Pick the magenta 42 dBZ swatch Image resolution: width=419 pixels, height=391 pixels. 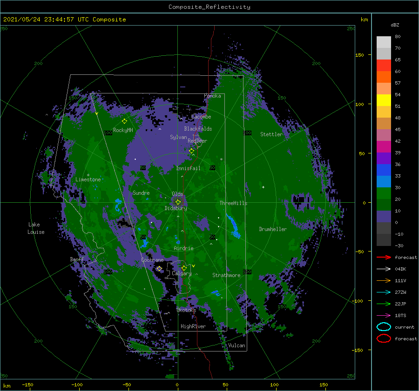pos(384,146)
